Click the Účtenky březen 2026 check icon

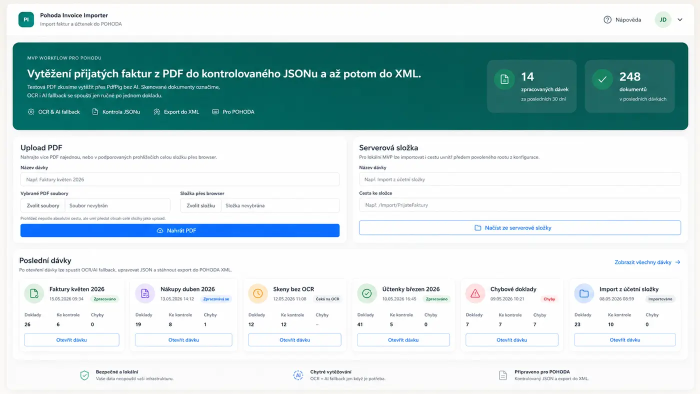(x=366, y=293)
